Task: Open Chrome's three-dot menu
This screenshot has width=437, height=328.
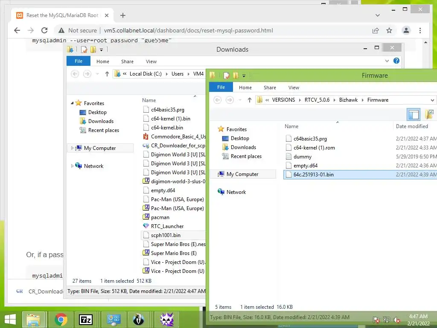Action: click(x=420, y=30)
